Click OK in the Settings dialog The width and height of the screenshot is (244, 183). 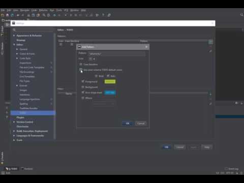click(x=167, y=147)
